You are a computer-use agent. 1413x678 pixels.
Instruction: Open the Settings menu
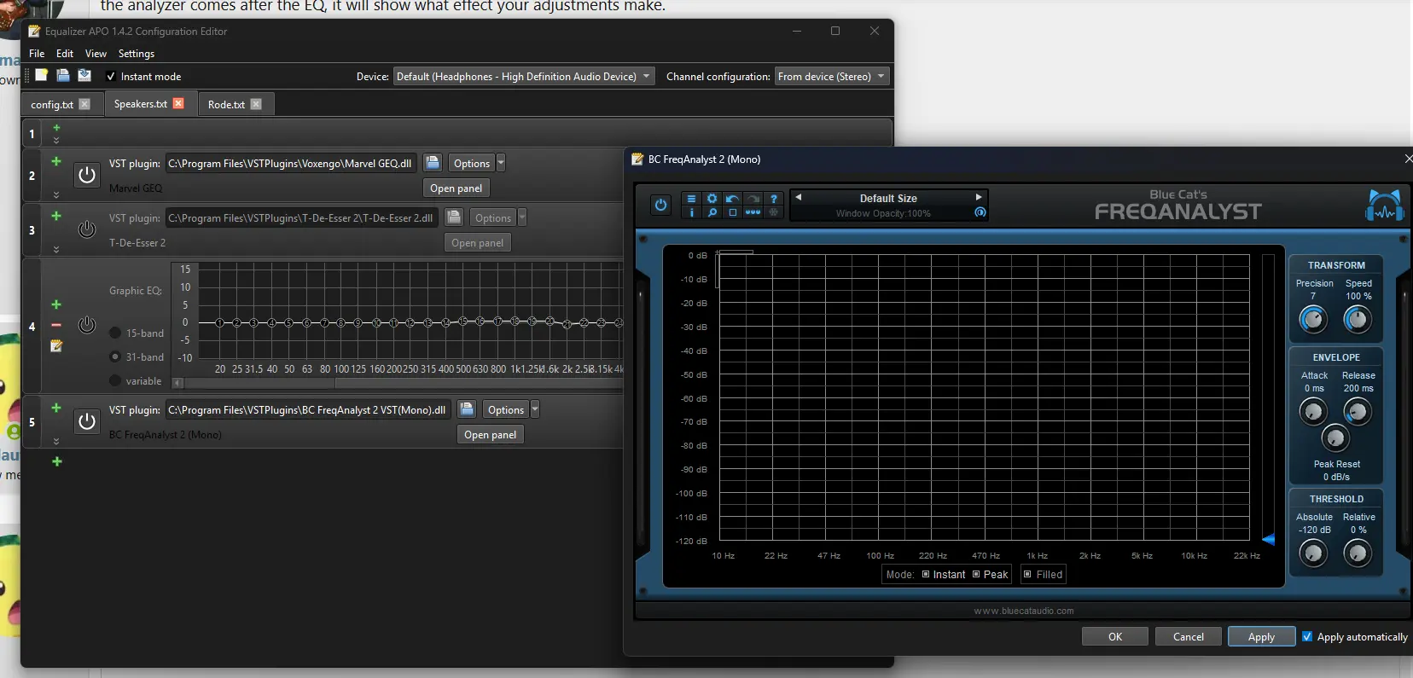(137, 53)
